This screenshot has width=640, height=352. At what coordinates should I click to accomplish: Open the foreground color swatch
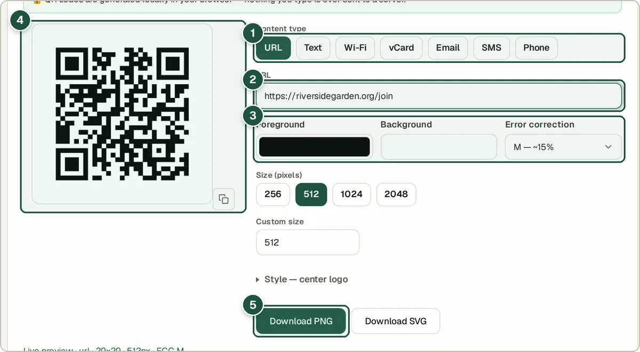pos(314,147)
